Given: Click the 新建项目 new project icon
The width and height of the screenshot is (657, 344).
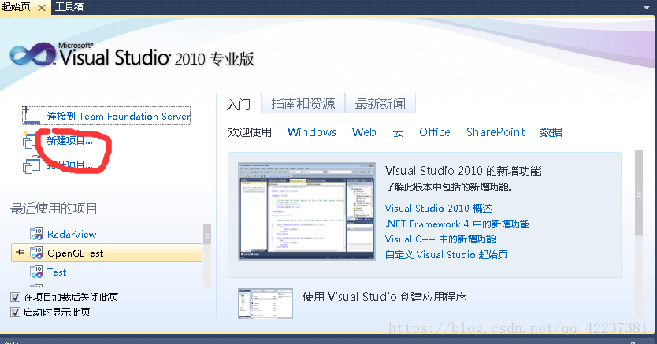Looking at the screenshot, I should [29, 140].
